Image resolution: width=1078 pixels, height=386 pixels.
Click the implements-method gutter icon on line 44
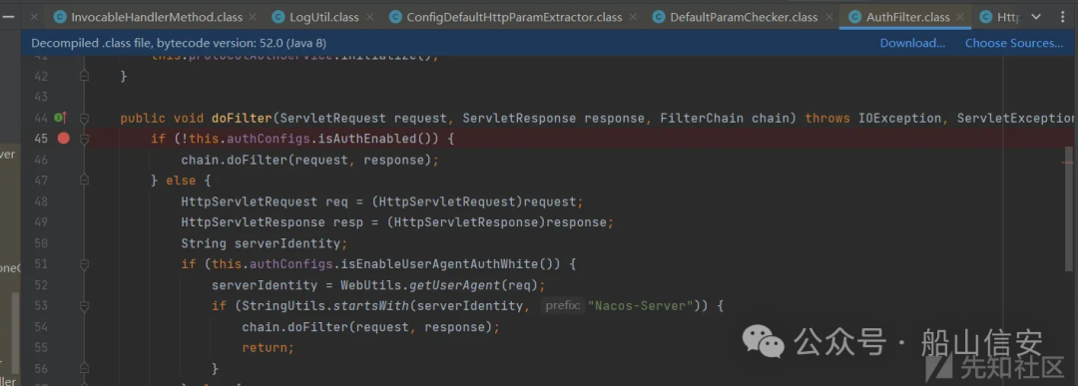(x=61, y=118)
